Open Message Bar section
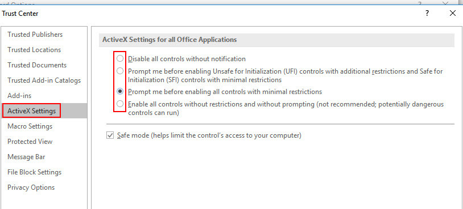The height and width of the screenshot is (209, 463). [26, 157]
